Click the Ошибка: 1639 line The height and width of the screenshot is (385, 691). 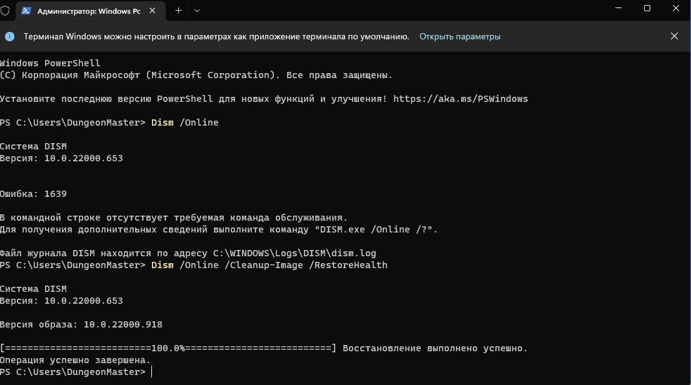pyautogui.click(x=33, y=194)
